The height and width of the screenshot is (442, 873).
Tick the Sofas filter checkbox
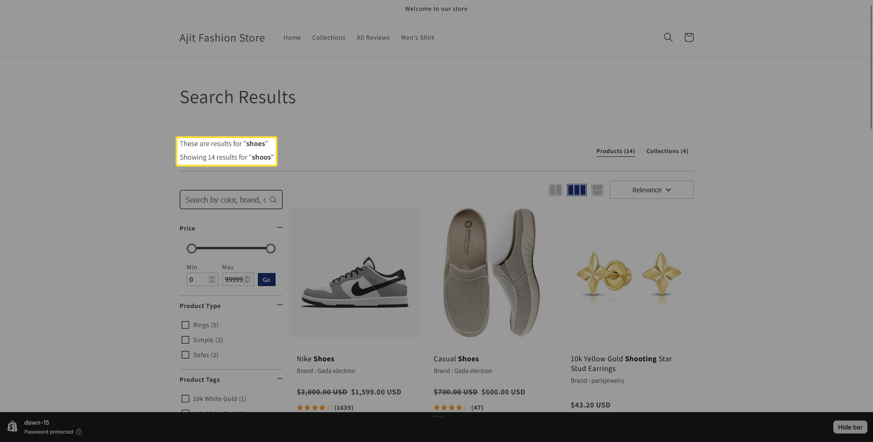pyautogui.click(x=185, y=355)
